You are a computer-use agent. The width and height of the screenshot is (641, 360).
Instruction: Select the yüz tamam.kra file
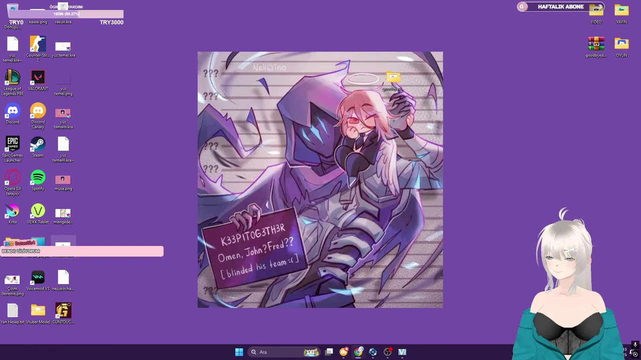point(63,118)
